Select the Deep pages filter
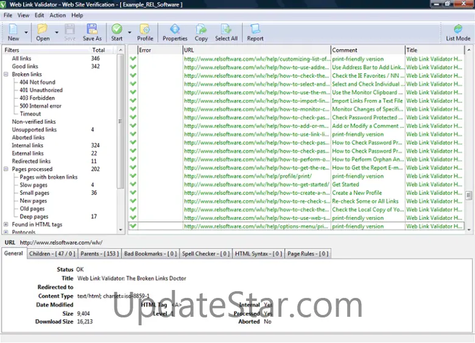 [x=34, y=216]
